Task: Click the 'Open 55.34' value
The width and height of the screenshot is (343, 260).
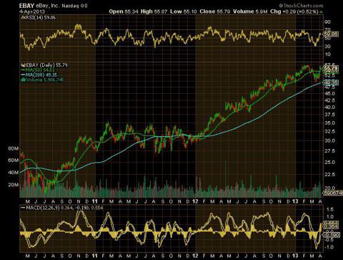Action: [x=123, y=11]
